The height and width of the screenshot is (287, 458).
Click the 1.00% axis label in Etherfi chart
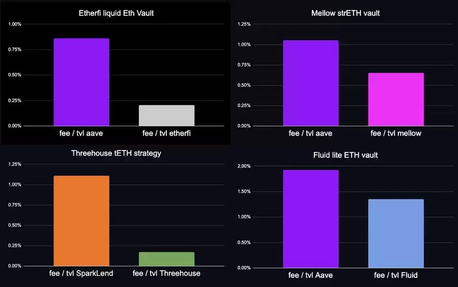pos(15,24)
